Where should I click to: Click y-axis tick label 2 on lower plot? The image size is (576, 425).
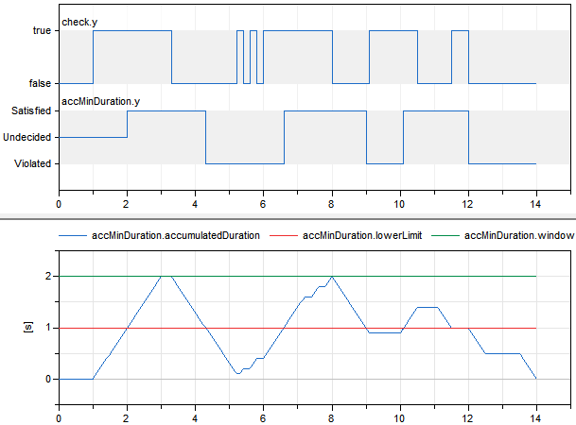coord(47,277)
